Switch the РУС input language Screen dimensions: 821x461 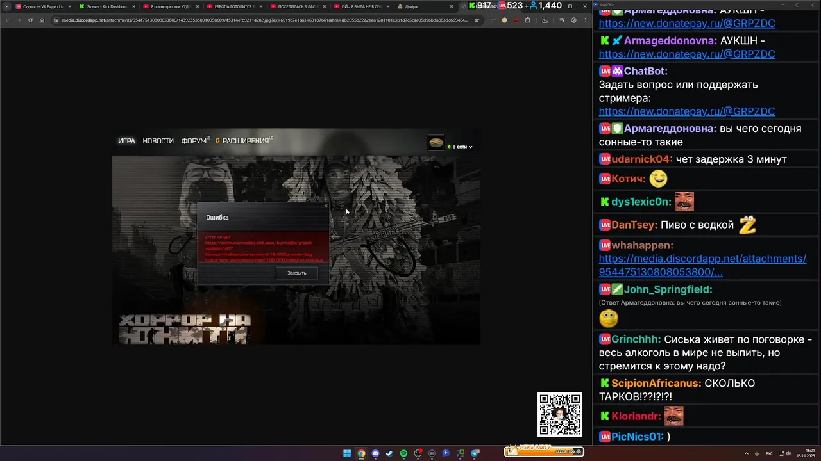pyautogui.click(x=769, y=453)
